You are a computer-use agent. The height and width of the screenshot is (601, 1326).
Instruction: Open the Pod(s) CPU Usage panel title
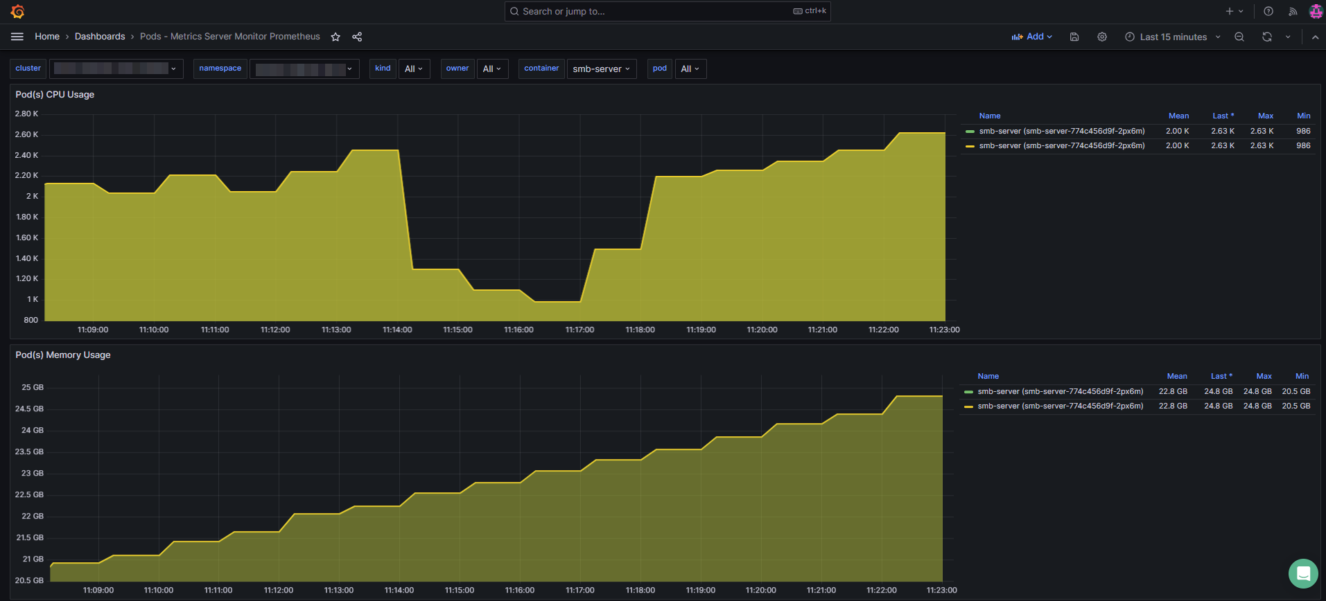(55, 95)
